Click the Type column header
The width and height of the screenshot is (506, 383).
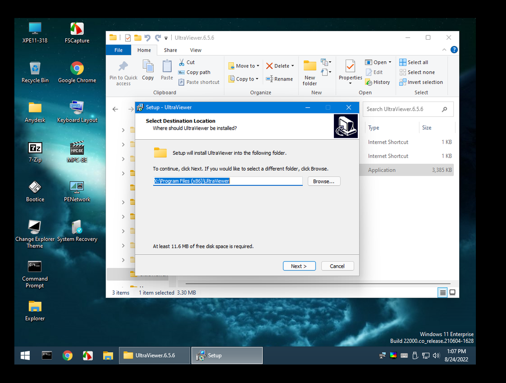tap(392, 127)
